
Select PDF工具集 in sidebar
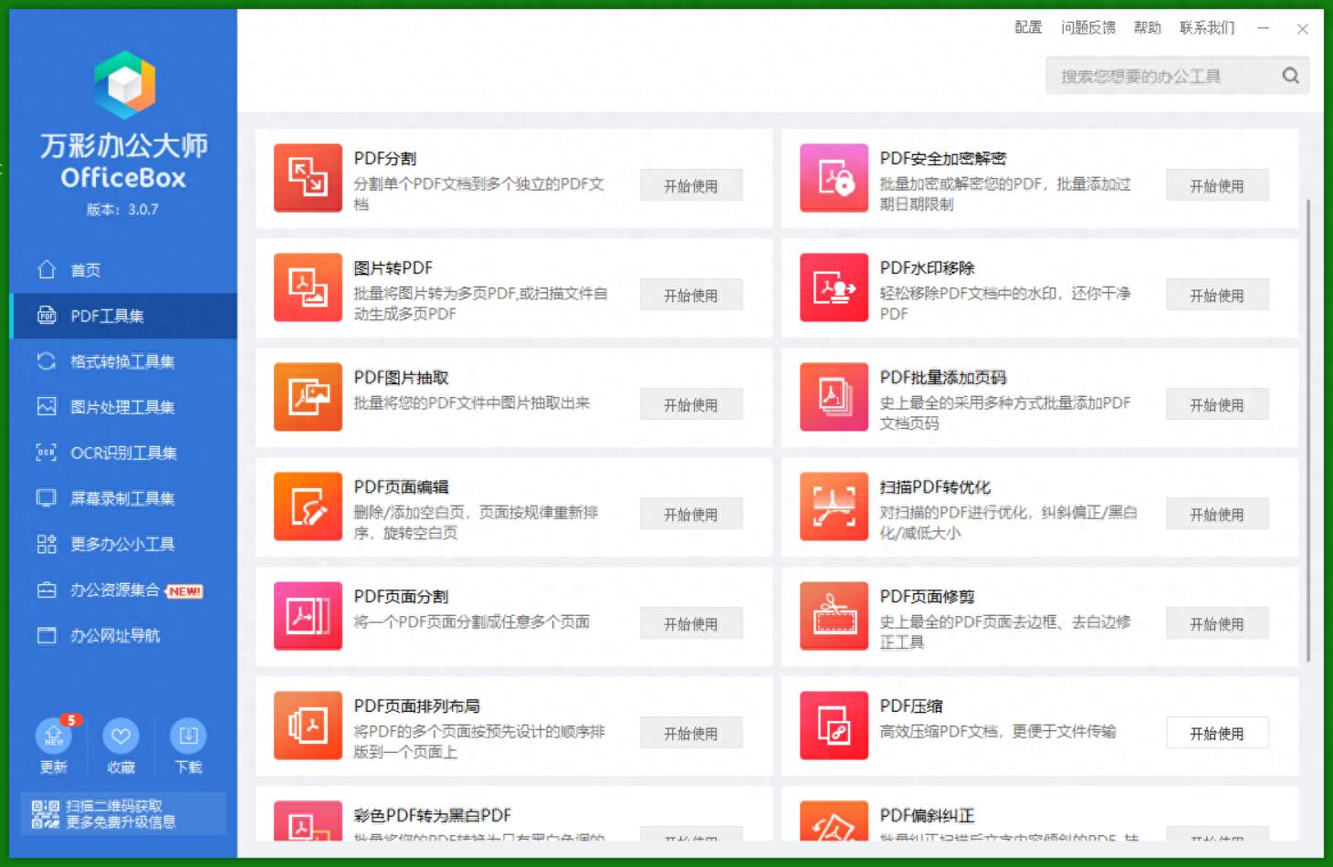[x=123, y=316]
